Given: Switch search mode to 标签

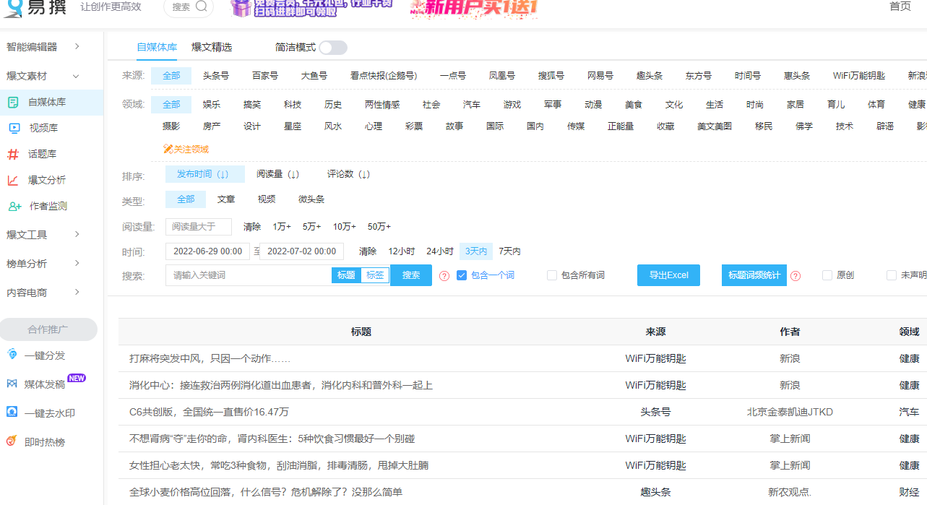Looking at the screenshot, I should coord(375,275).
